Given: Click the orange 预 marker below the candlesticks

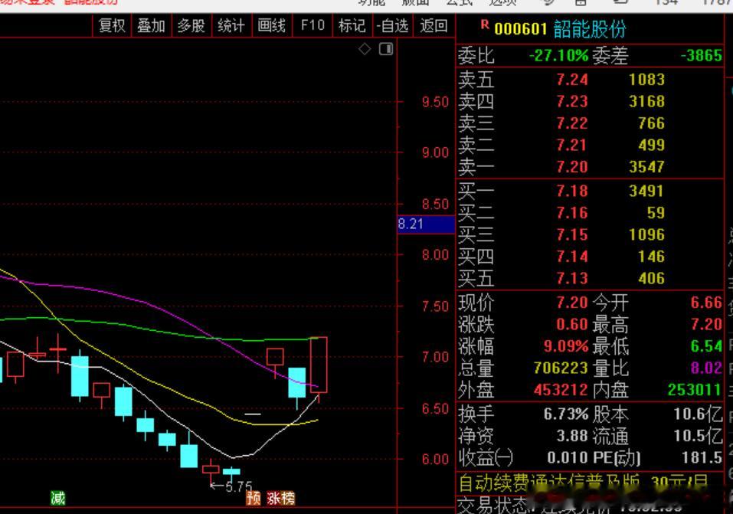Looking at the screenshot, I should pos(254,498).
